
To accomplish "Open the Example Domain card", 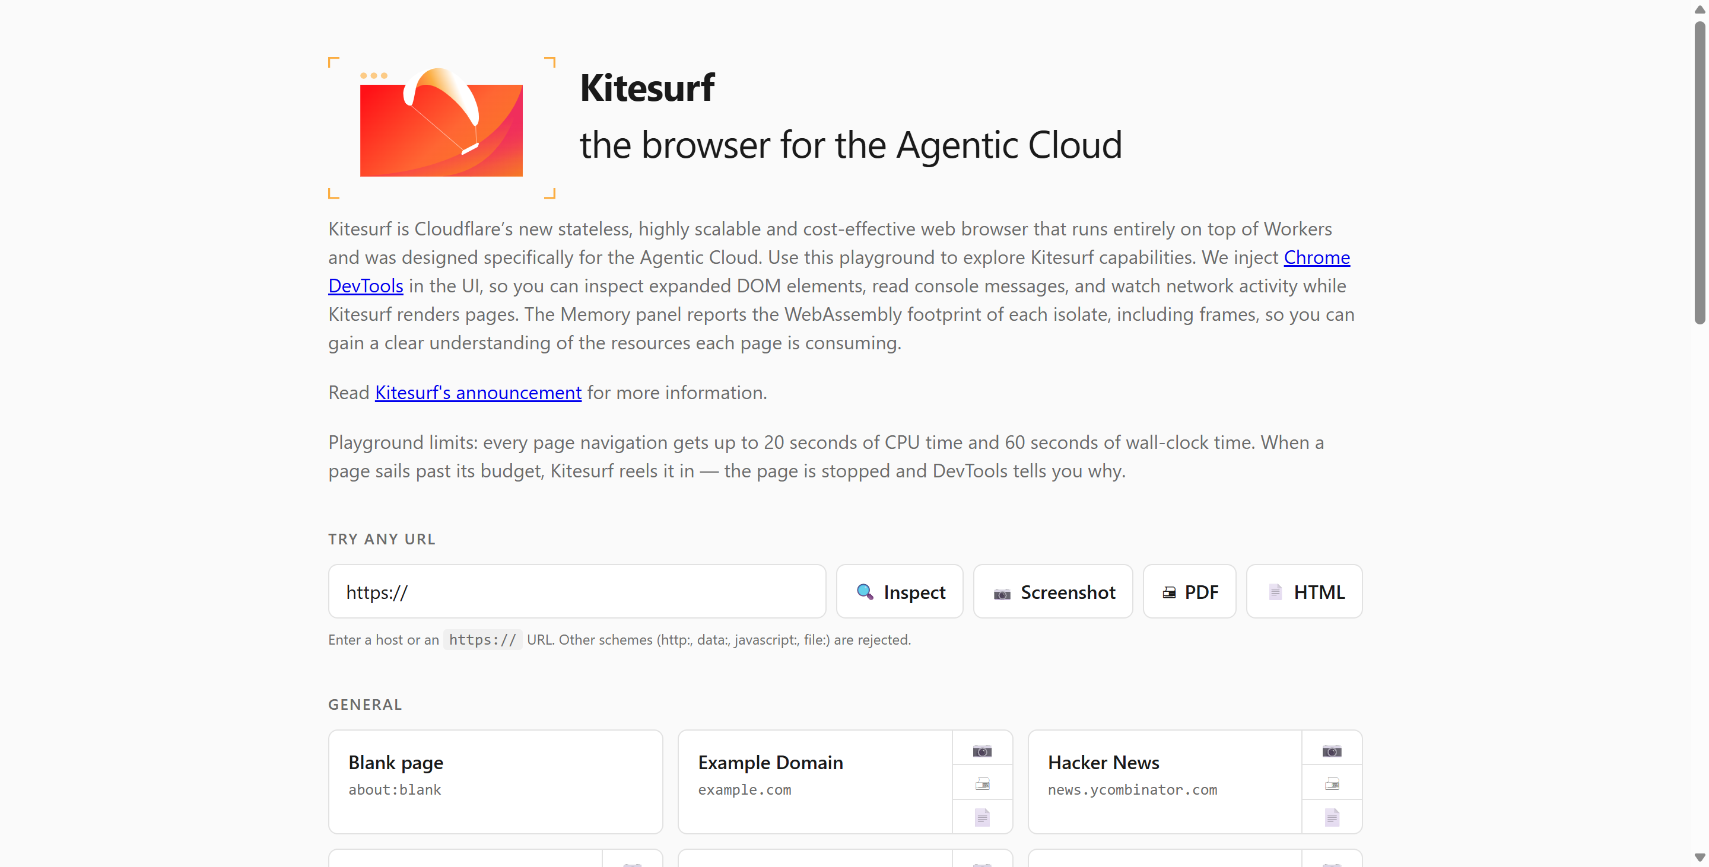I will pos(815,782).
